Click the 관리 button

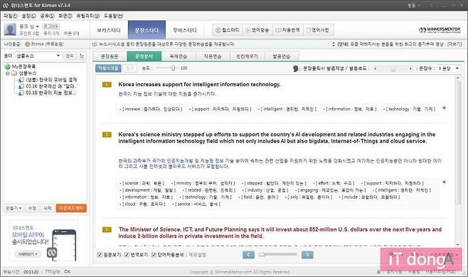click(x=70, y=56)
